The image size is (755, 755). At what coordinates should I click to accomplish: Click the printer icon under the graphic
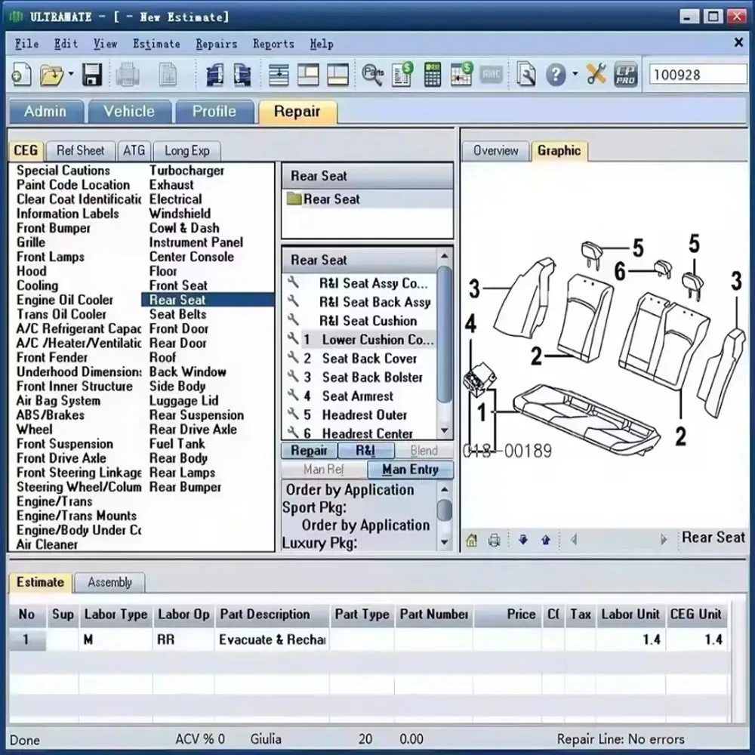pyautogui.click(x=494, y=541)
